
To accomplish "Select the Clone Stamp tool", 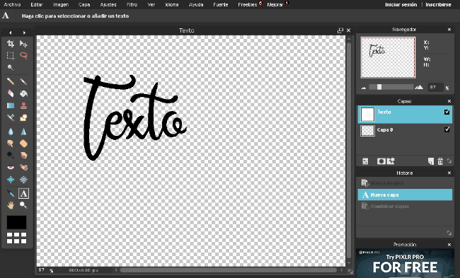I will pos(23,105).
